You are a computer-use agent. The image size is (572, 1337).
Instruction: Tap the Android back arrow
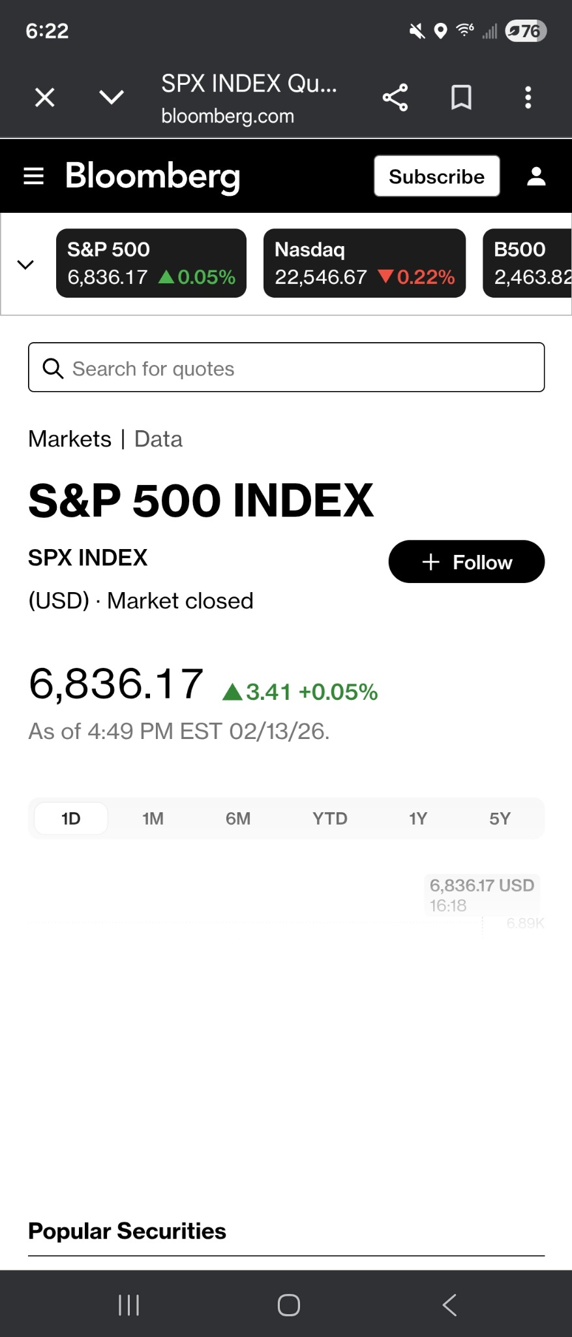449,1305
